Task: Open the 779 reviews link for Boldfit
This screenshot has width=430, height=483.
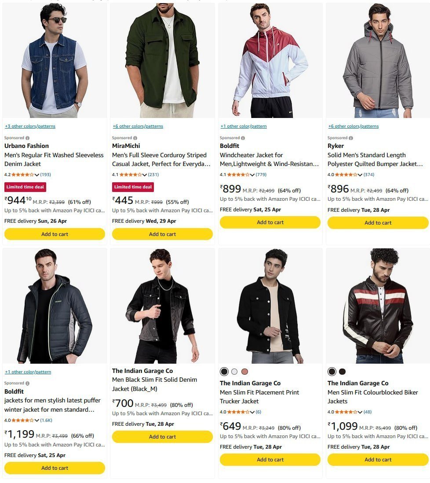Action: (x=261, y=175)
